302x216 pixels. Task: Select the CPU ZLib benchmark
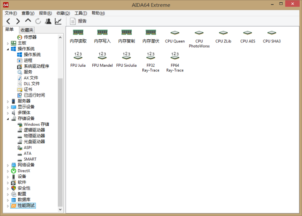(223, 37)
